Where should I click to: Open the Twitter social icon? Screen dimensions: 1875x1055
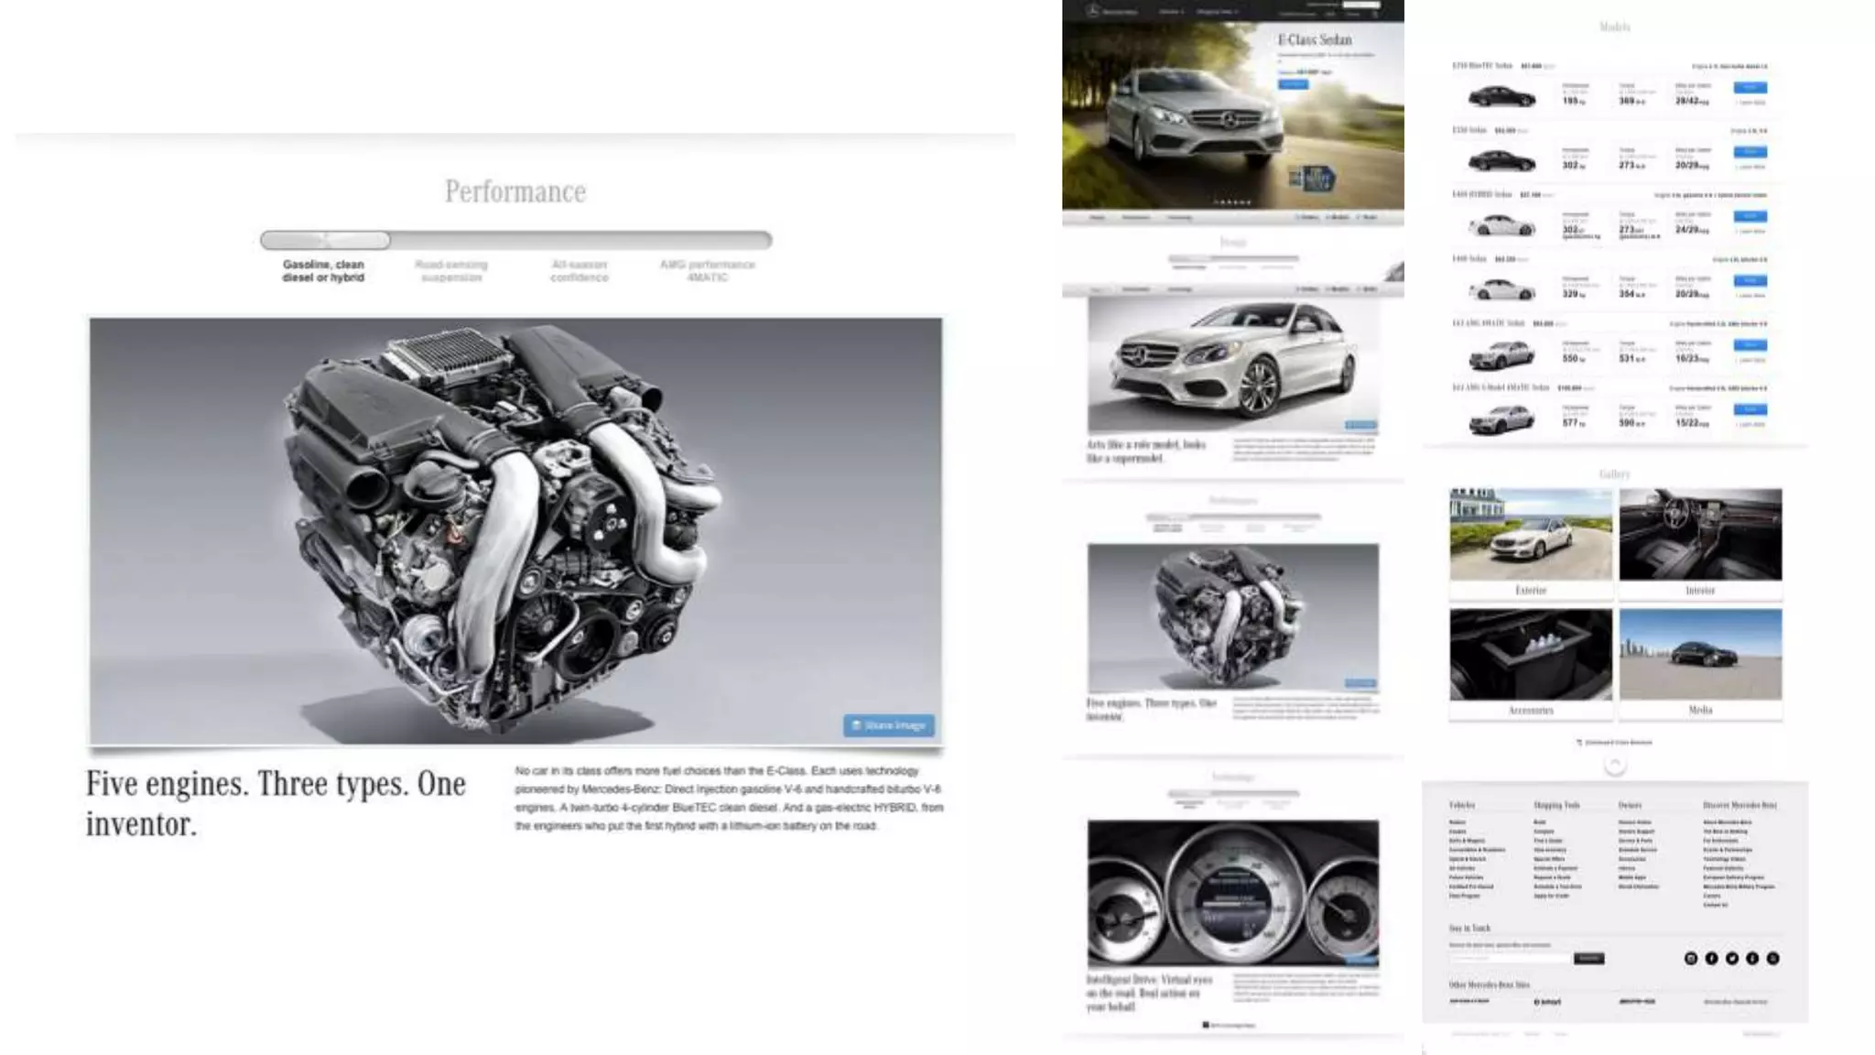pos(1731,958)
